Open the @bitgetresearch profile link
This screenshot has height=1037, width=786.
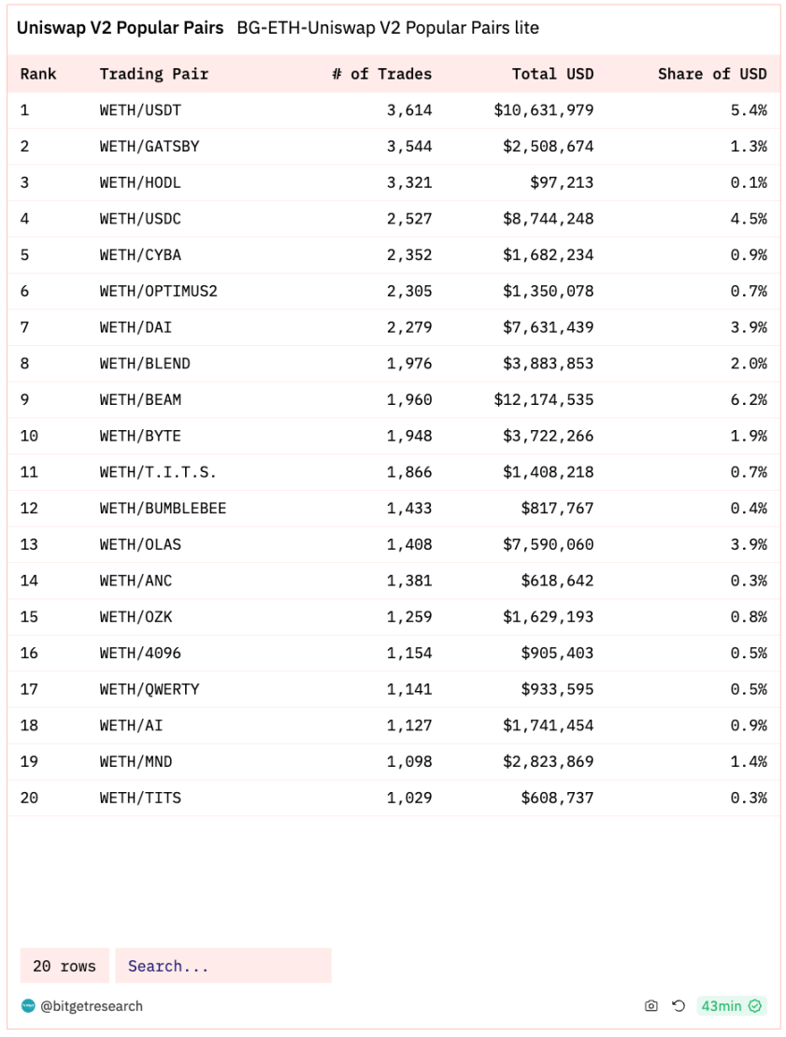[x=92, y=1006]
